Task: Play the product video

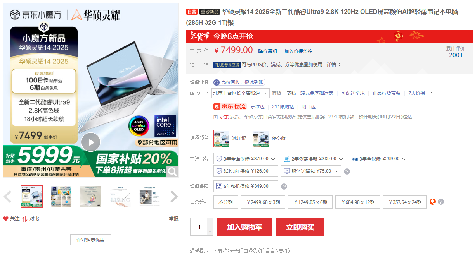Action: [x=91, y=142]
